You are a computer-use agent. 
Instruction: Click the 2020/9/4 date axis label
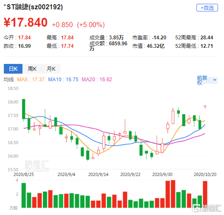click(66, 174)
